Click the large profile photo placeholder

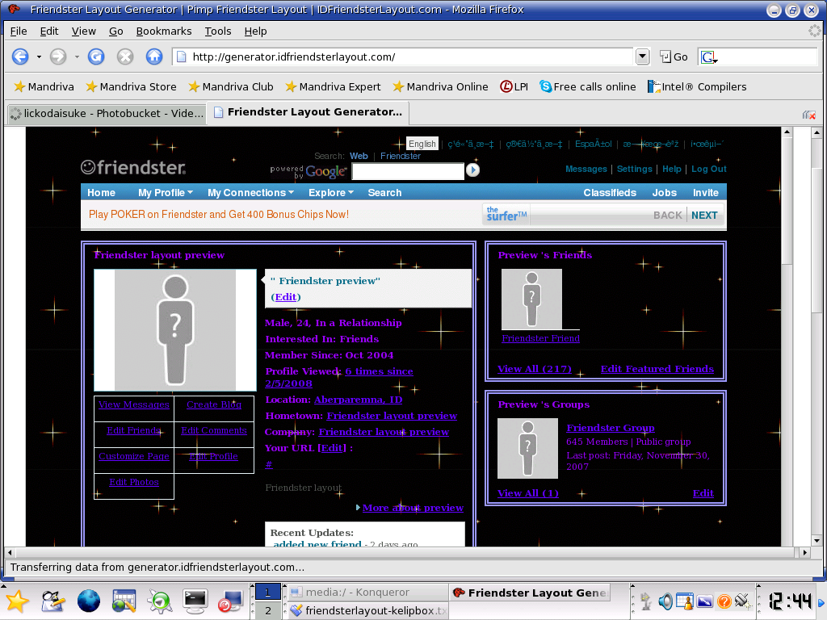pyautogui.click(x=175, y=330)
